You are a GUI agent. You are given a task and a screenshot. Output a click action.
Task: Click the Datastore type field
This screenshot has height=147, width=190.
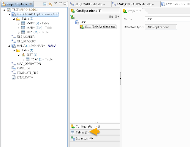coord(161,27)
